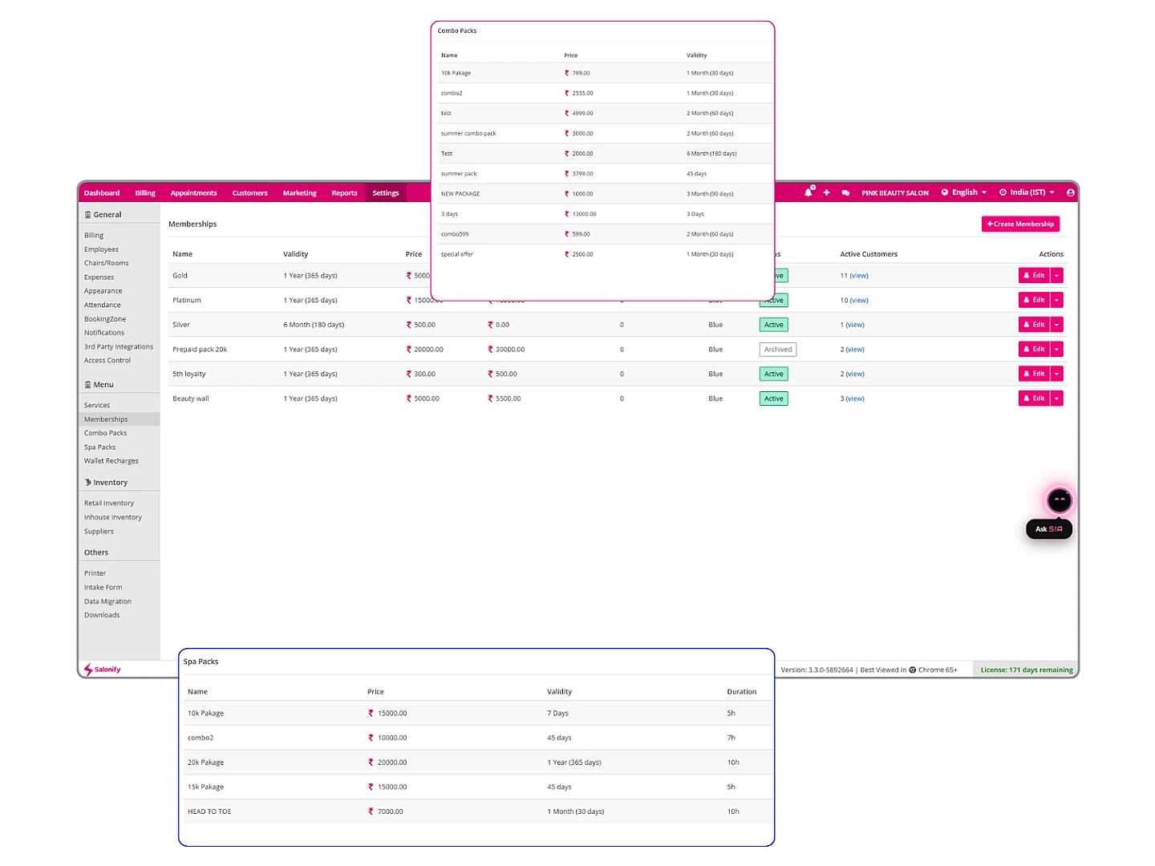The height and width of the screenshot is (866, 1155).
Task: Click the Active status badge for Silver
Action: (774, 325)
